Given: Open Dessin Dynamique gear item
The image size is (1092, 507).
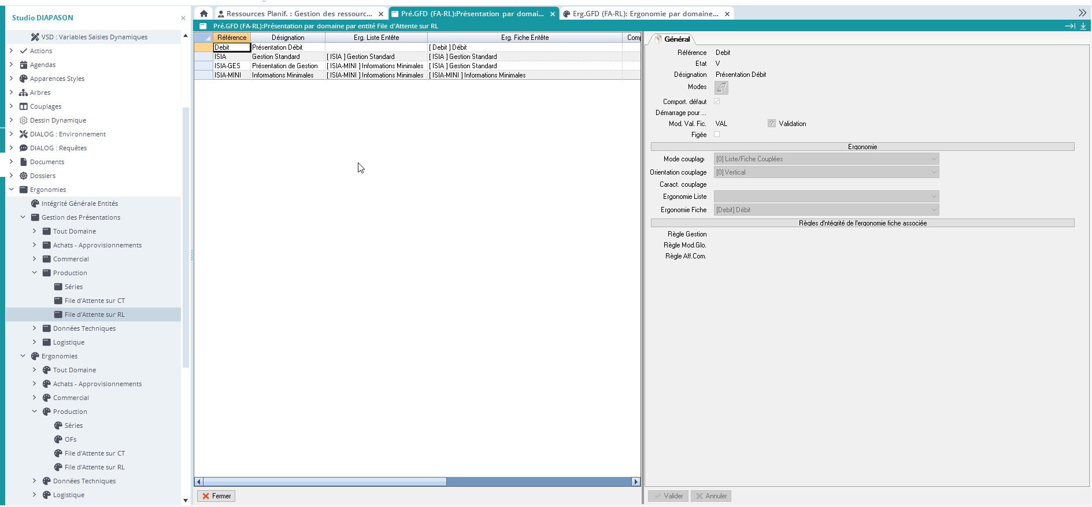Looking at the screenshot, I should 58,120.
